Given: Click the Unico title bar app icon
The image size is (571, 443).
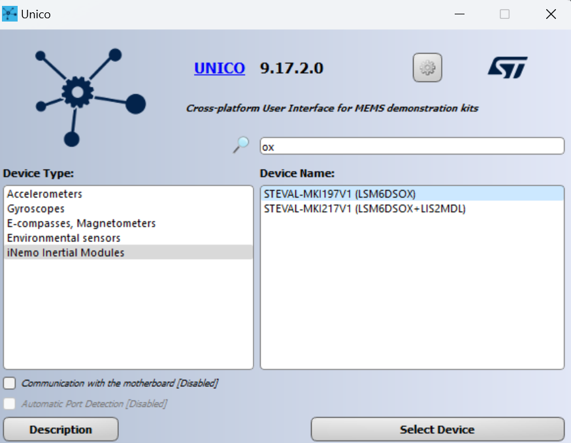Looking at the screenshot, I should point(9,14).
